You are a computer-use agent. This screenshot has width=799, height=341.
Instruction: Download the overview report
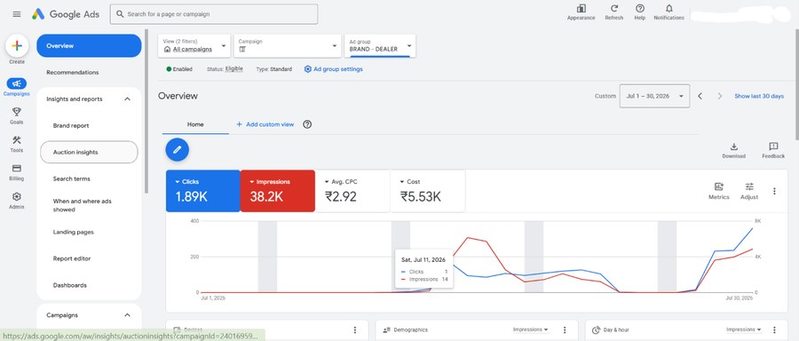coord(734,150)
